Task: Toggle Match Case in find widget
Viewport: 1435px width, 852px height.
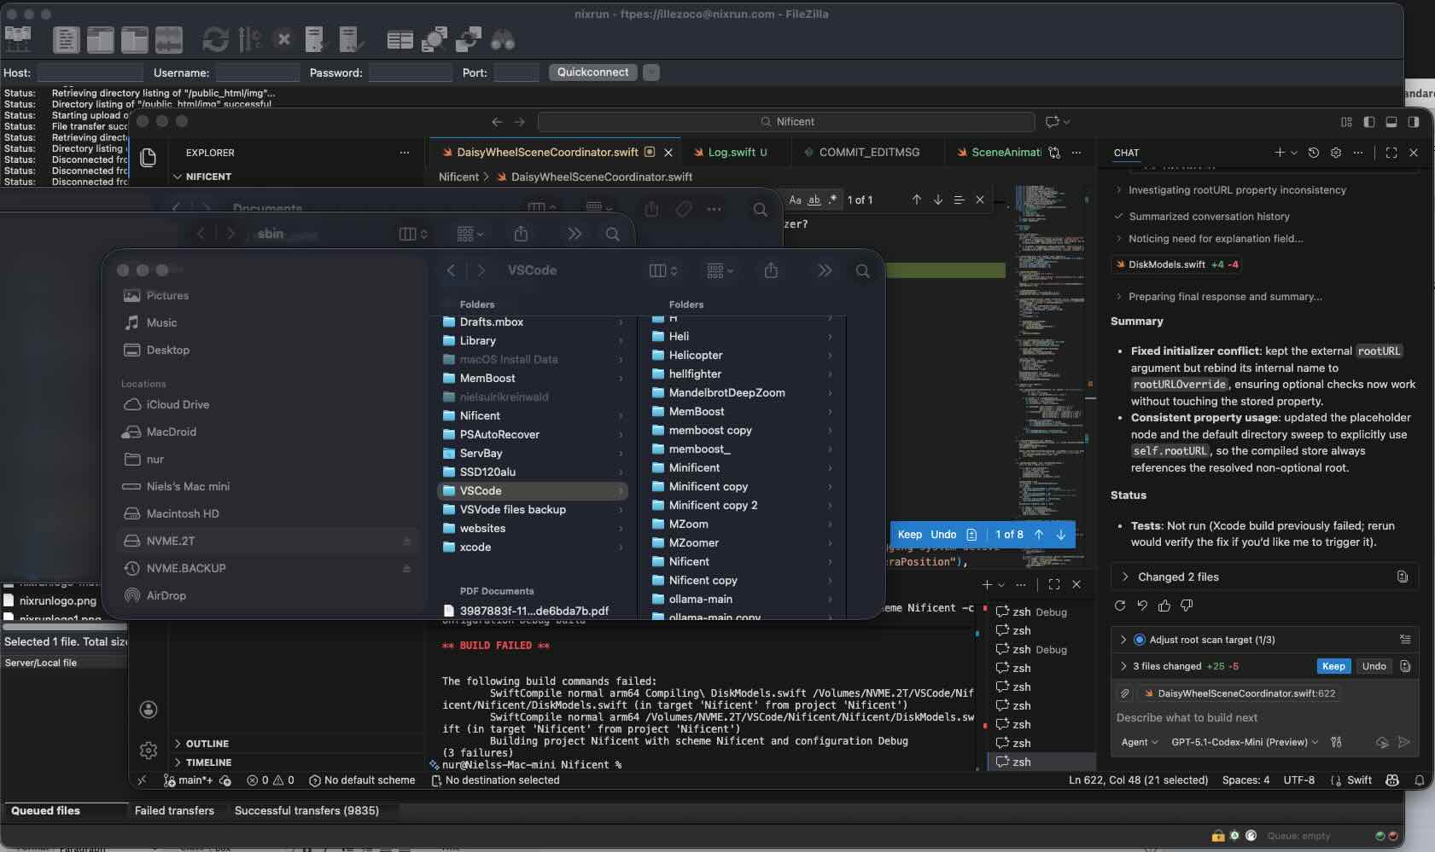Action: tap(795, 200)
